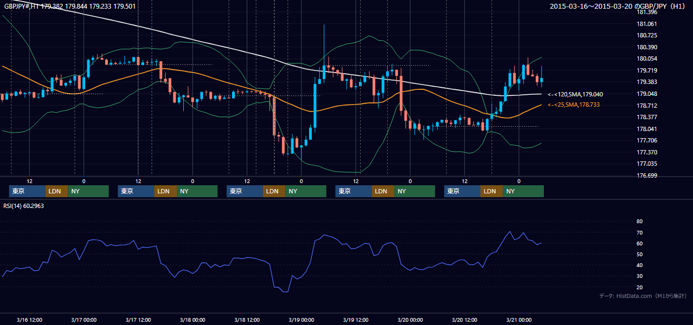Viewport: 693px width, 325px height.
Task: Select the 東京 session block above 3/18 12:00
Action: pos(245,191)
